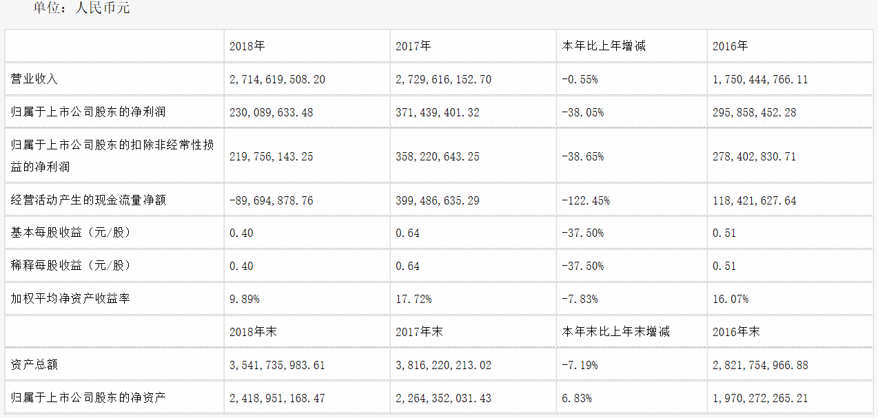Select the 2016年 column header
This screenshot has width=878, height=418.
731,46
